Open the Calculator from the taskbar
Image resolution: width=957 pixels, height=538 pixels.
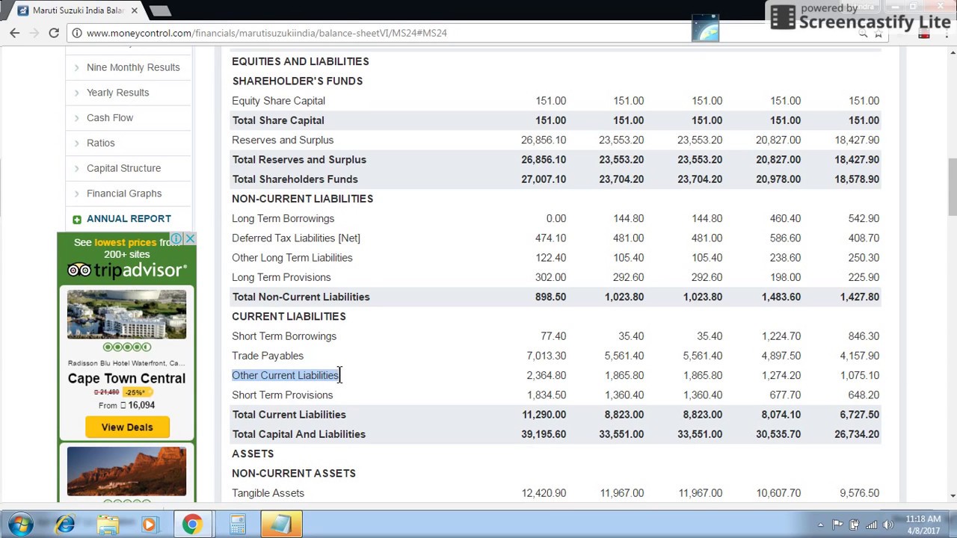[x=238, y=525]
